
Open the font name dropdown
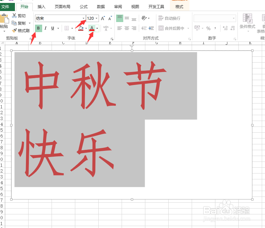(83, 18)
